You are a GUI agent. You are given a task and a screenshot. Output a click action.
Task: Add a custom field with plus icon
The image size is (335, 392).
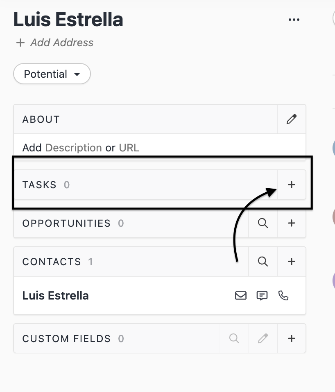[x=291, y=338]
